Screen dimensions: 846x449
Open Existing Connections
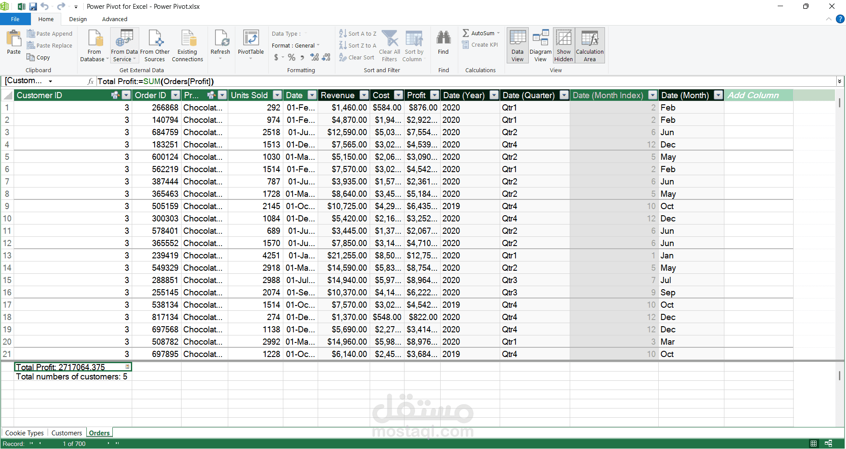coord(187,46)
